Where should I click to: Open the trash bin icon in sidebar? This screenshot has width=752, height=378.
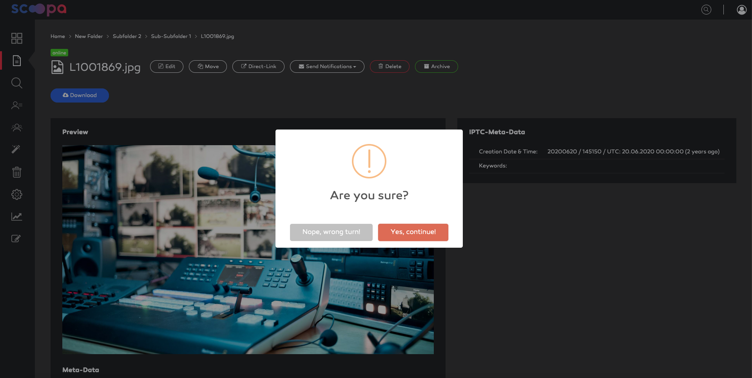pos(17,172)
